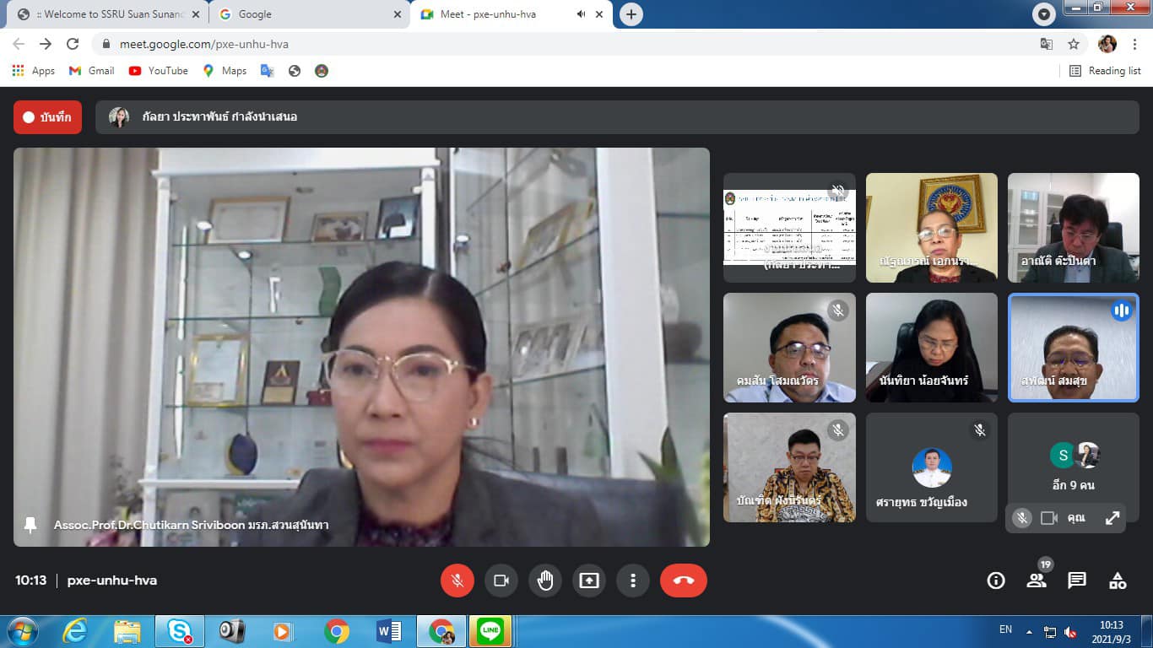Raise hand in the meeting
This screenshot has width=1153, height=648.
545,580
